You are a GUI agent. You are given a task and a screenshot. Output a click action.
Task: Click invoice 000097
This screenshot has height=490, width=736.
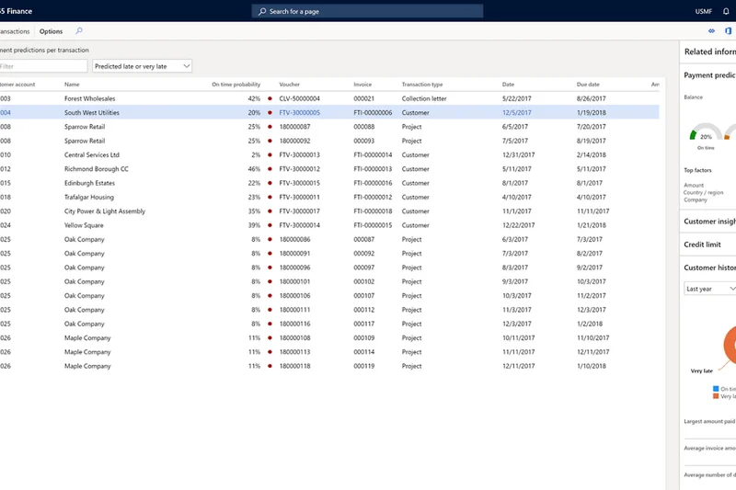point(363,268)
